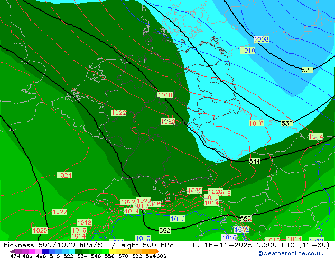This screenshot has width=335, height=258.
Task: Pick the light pink legend swatch left of dark blue
Action: [x=38, y=251]
